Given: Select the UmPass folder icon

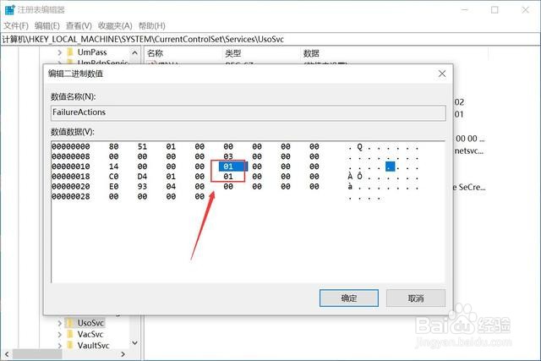Looking at the screenshot, I should 70,52.
